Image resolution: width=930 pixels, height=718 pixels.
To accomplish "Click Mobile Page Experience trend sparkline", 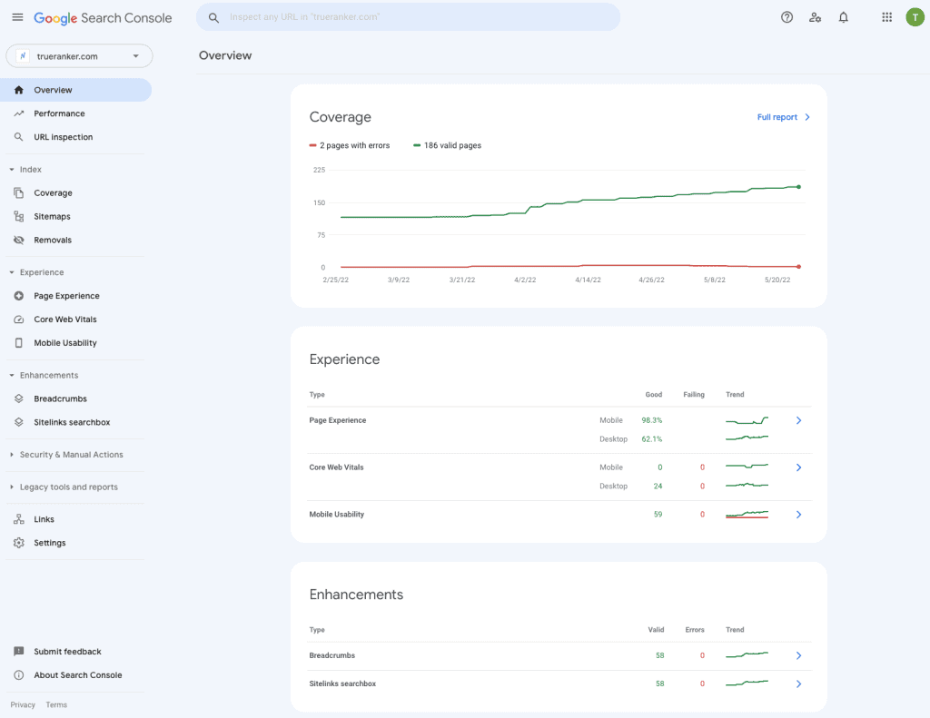I will pyautogui.click(x=747, y=420).
